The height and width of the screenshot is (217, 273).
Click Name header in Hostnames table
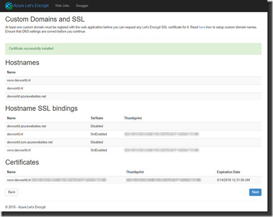pos(11,72)
